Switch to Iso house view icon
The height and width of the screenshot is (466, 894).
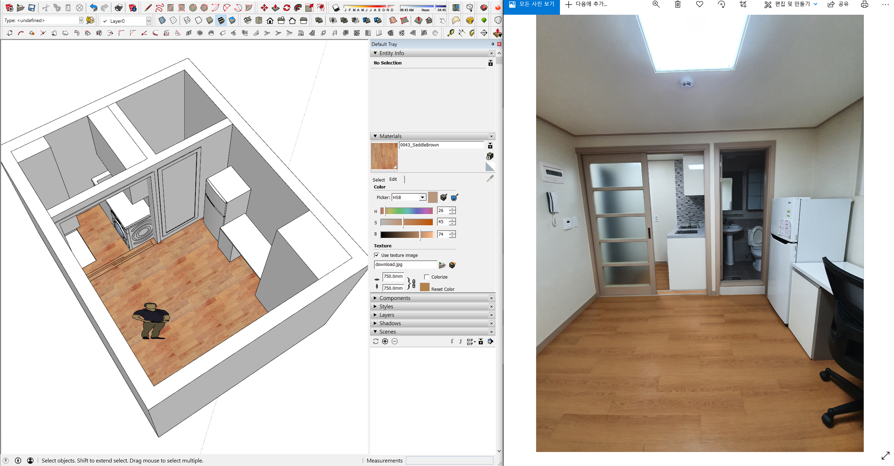point(247,21)
